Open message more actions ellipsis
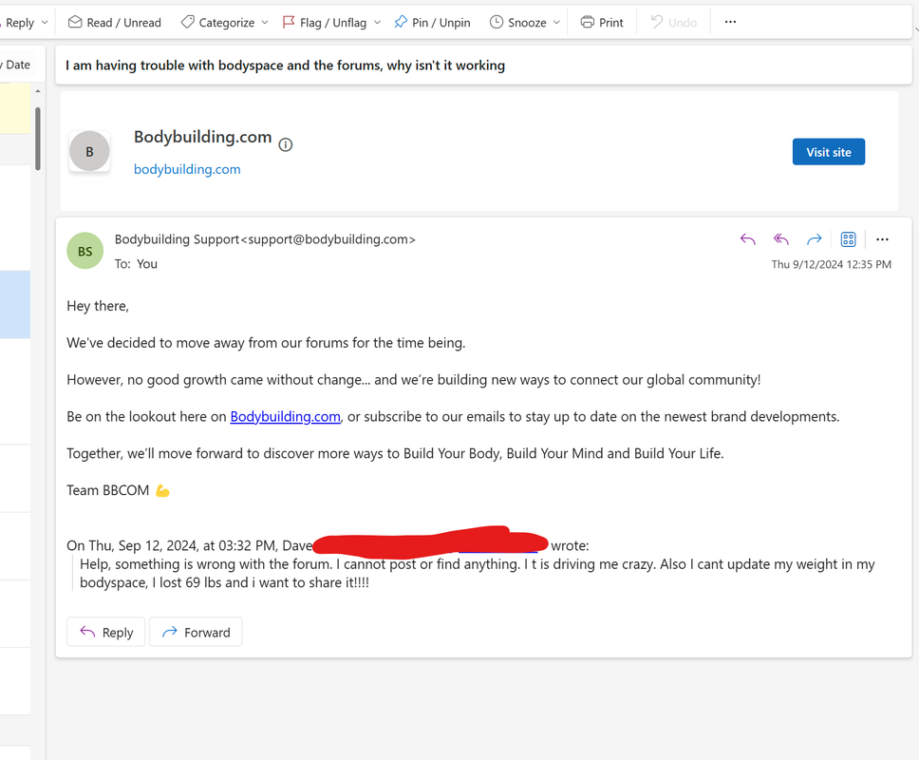 click(882, 239)
